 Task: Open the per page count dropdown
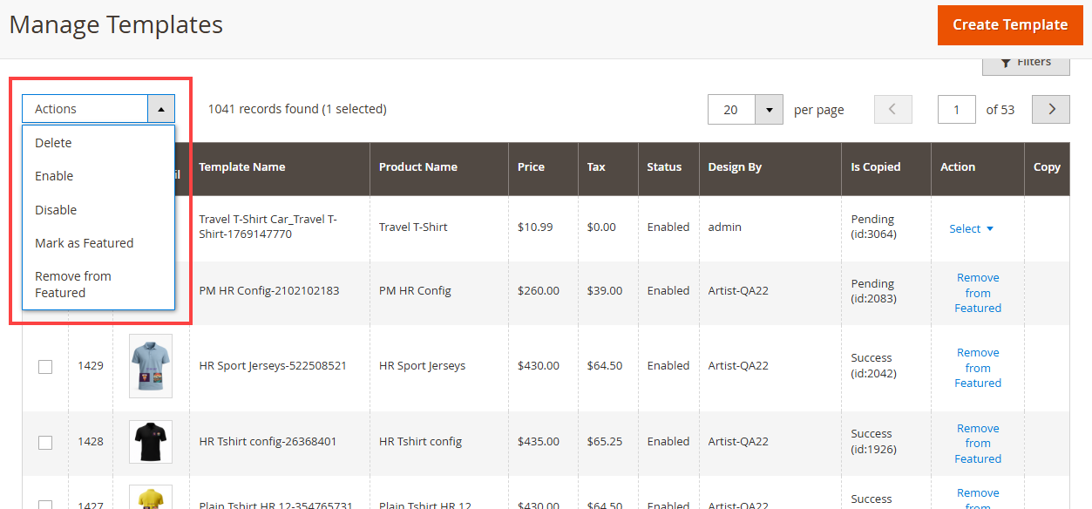769,110
